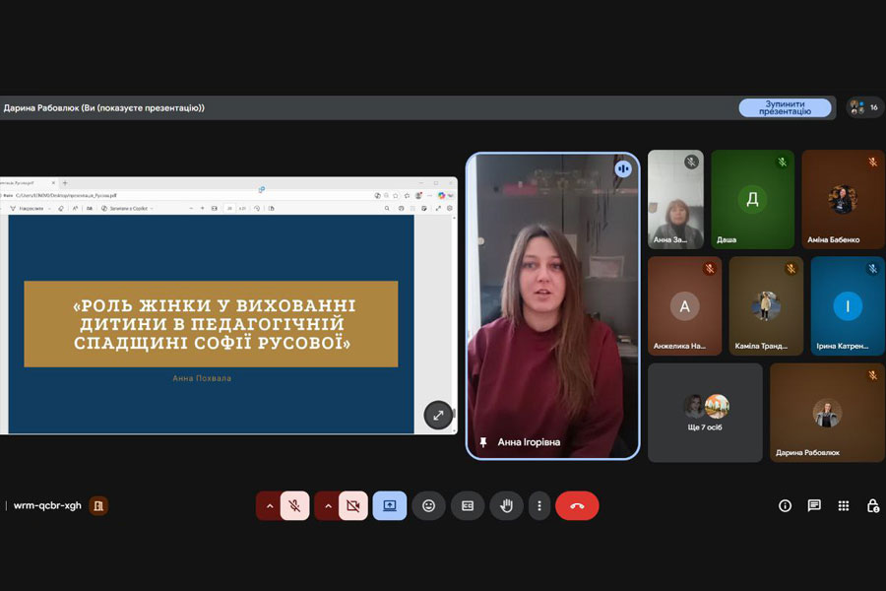
Task: Select the Аміна Бабенко participant tile
Action: tap(843, 199)
